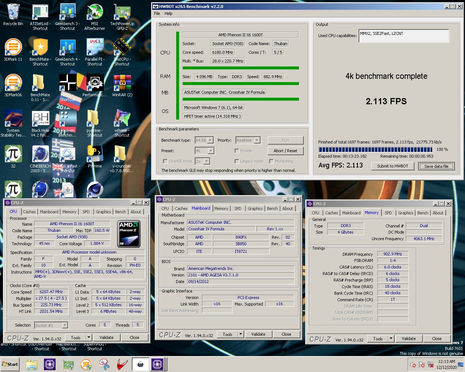Screen dimensions: 465x372
Task: Open Geekbench 4 shortcut icon
Action: [68, 53]
